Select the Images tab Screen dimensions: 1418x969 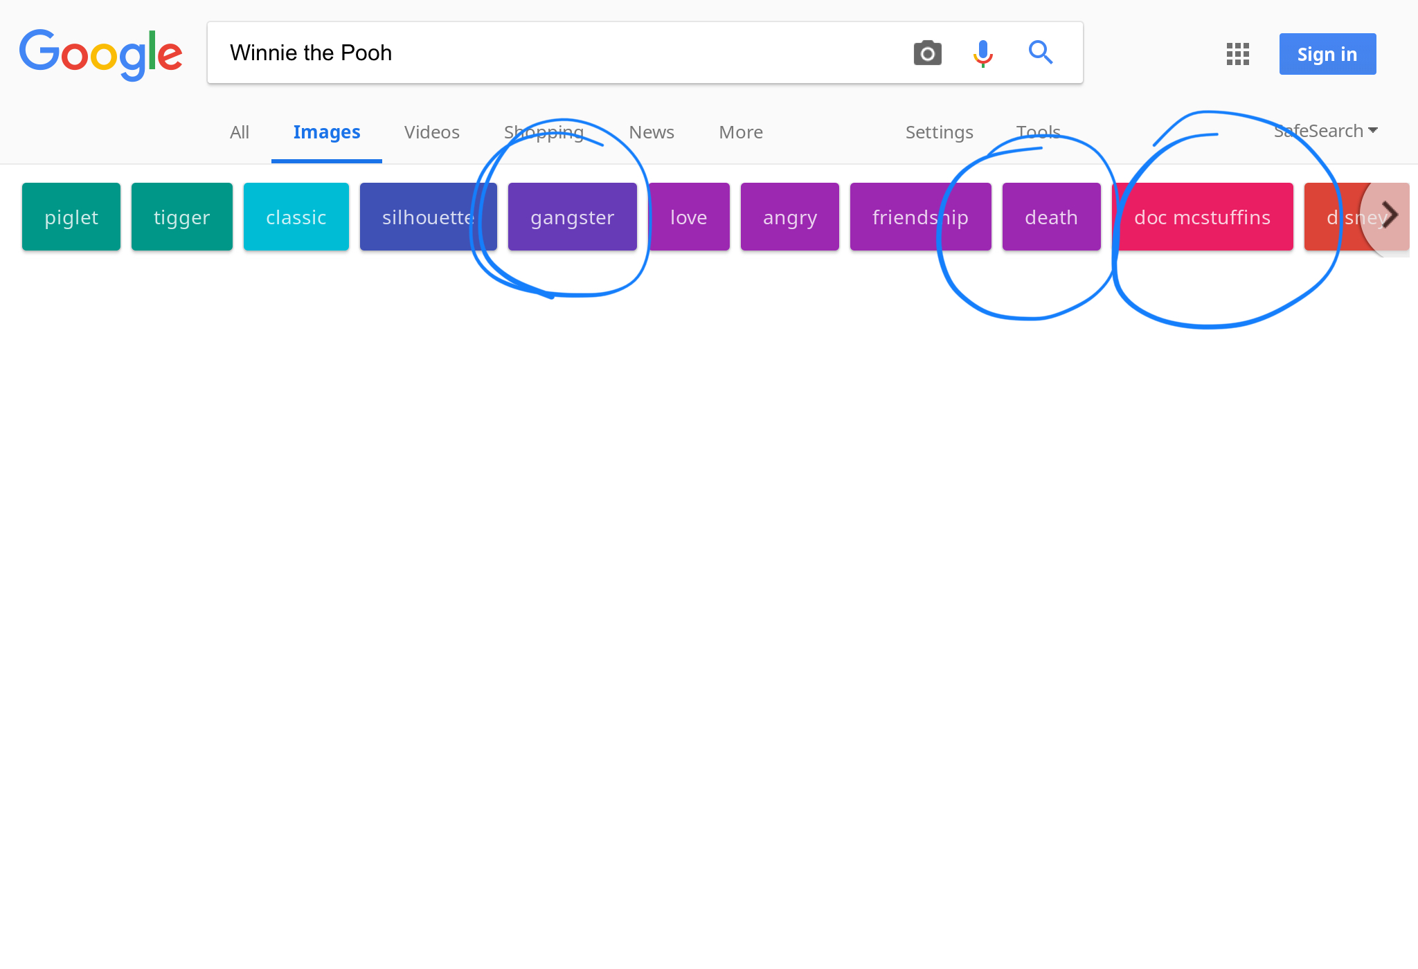[x=327, y=132]
